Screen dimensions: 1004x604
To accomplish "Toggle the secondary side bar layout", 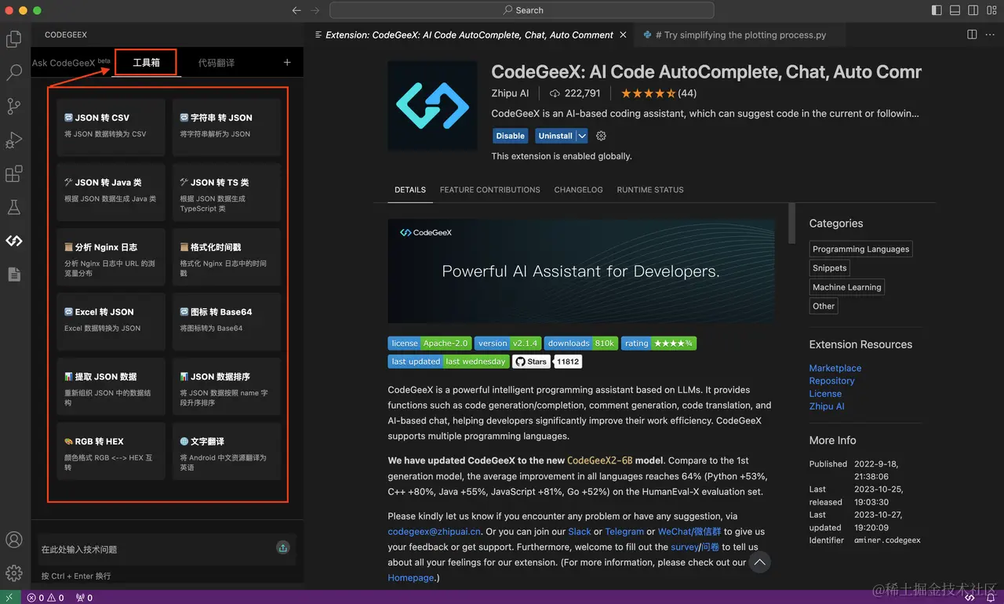I will point(973,10).
